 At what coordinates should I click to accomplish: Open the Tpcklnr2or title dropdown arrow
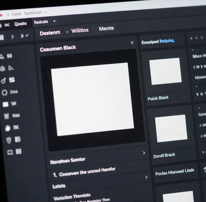tap(46, 12)
